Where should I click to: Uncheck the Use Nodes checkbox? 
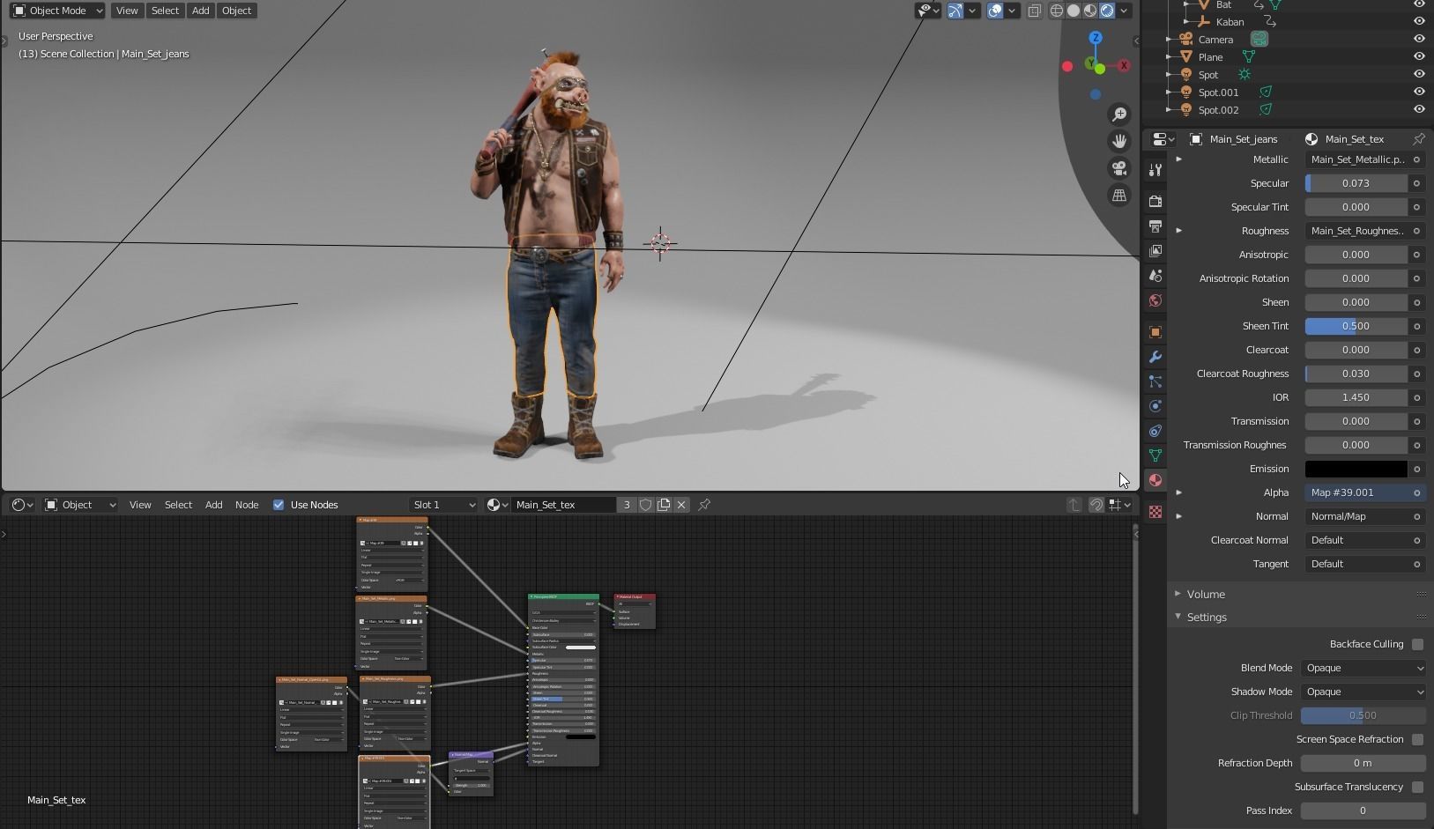pos(279,505)
